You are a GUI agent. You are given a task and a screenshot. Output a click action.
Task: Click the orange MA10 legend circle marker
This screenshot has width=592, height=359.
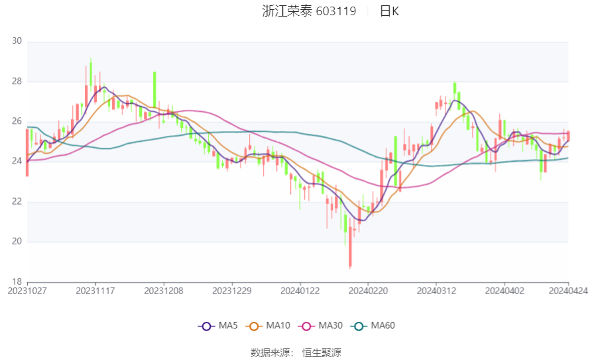coord(253,326)
